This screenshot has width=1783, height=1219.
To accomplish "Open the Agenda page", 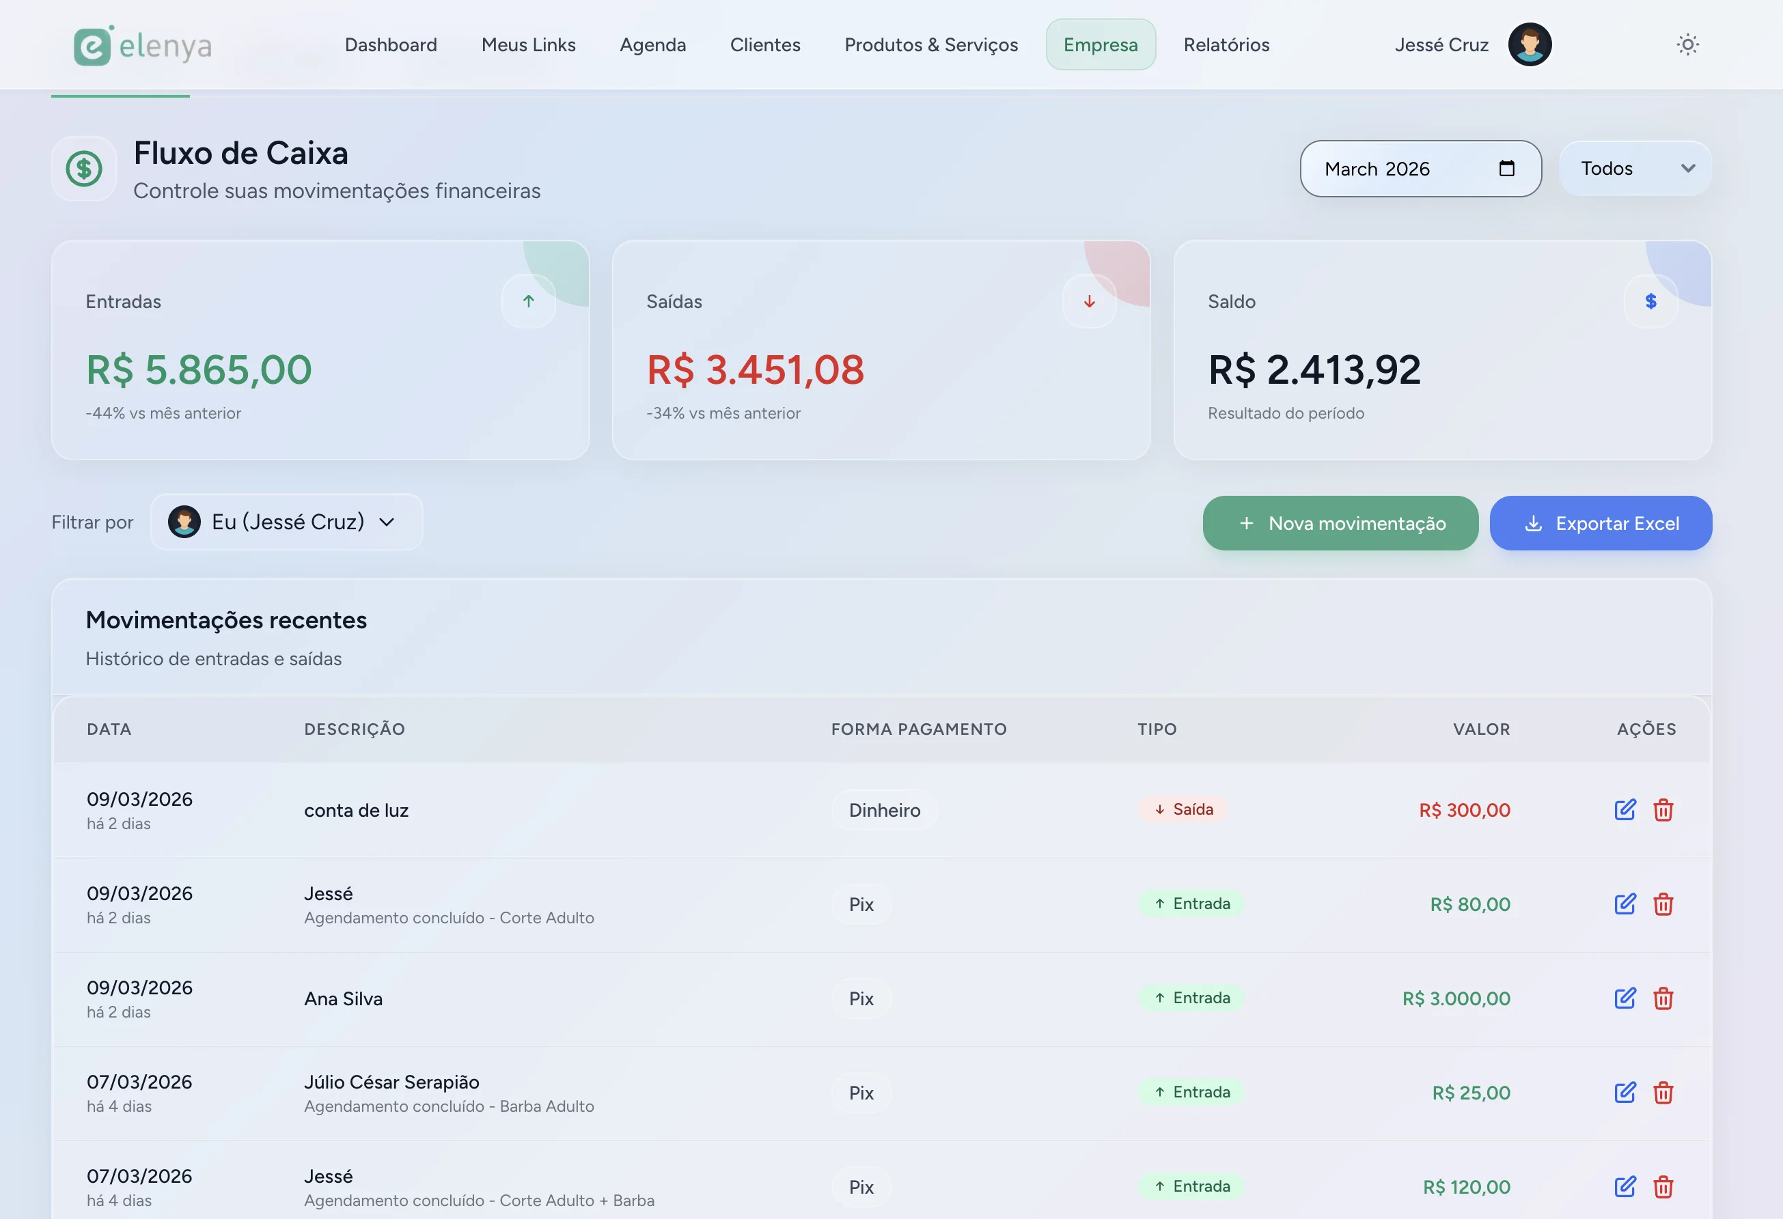I will 652,44.
